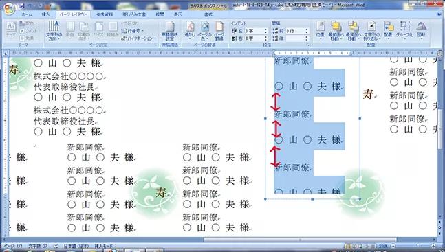Click the Position (位置) icon

(x=320, y=30)
